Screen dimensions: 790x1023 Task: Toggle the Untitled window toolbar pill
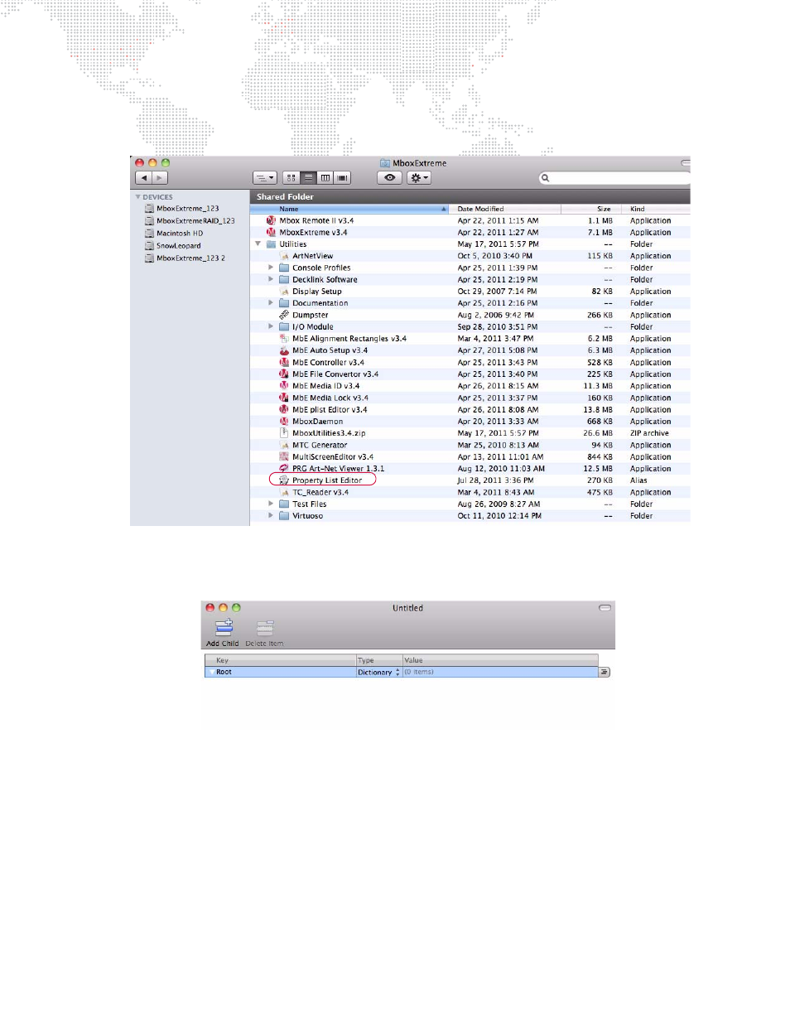(x=605, y=608)
